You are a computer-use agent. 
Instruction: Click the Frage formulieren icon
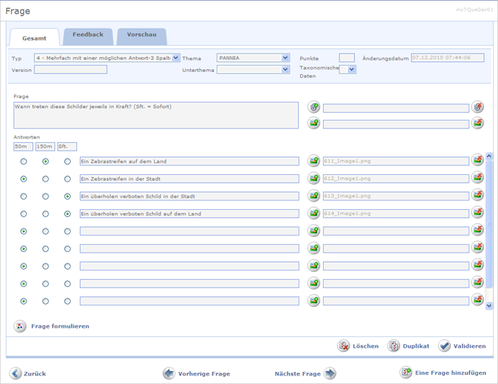[x=20, y=325]
